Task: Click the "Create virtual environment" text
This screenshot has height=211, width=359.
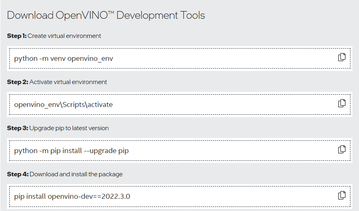Action: point(64,36)
